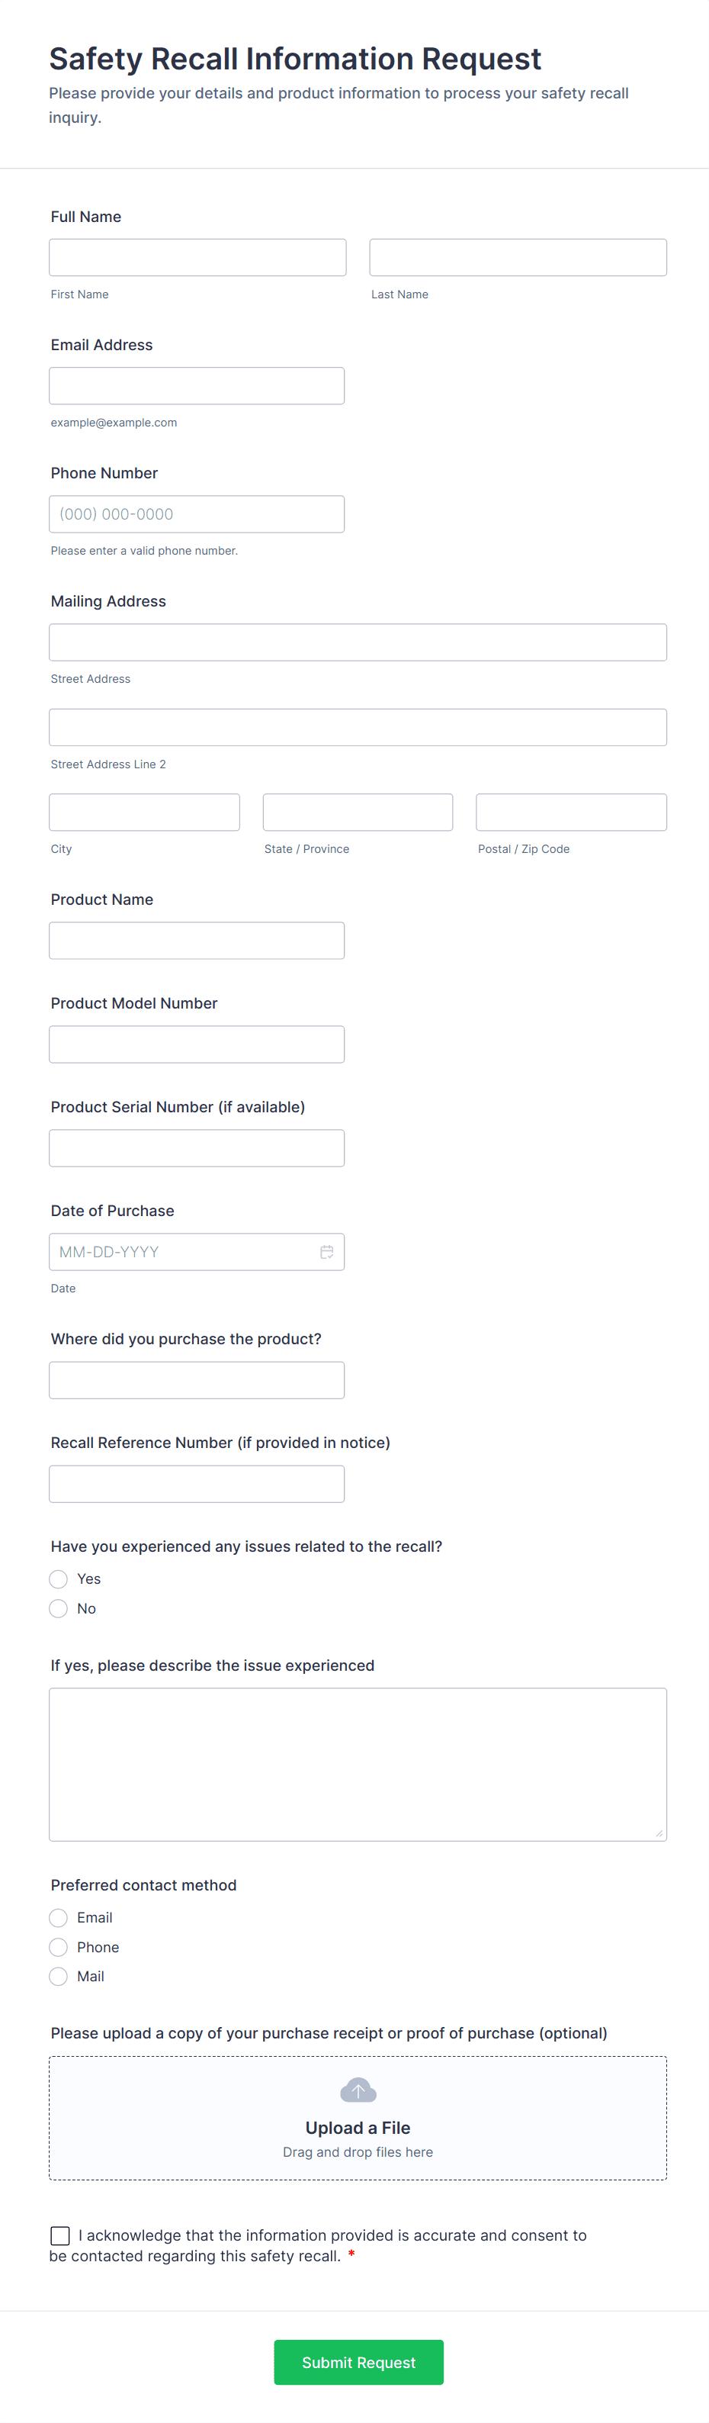Click the Recall Reference Number field
This screenshot has width=709, height=2423.
pyautogui.click(x=197, y=1483)
